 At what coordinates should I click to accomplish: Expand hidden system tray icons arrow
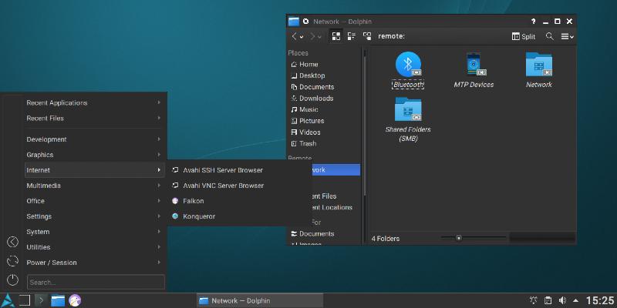pyautogui.click(x=575, y=300)
